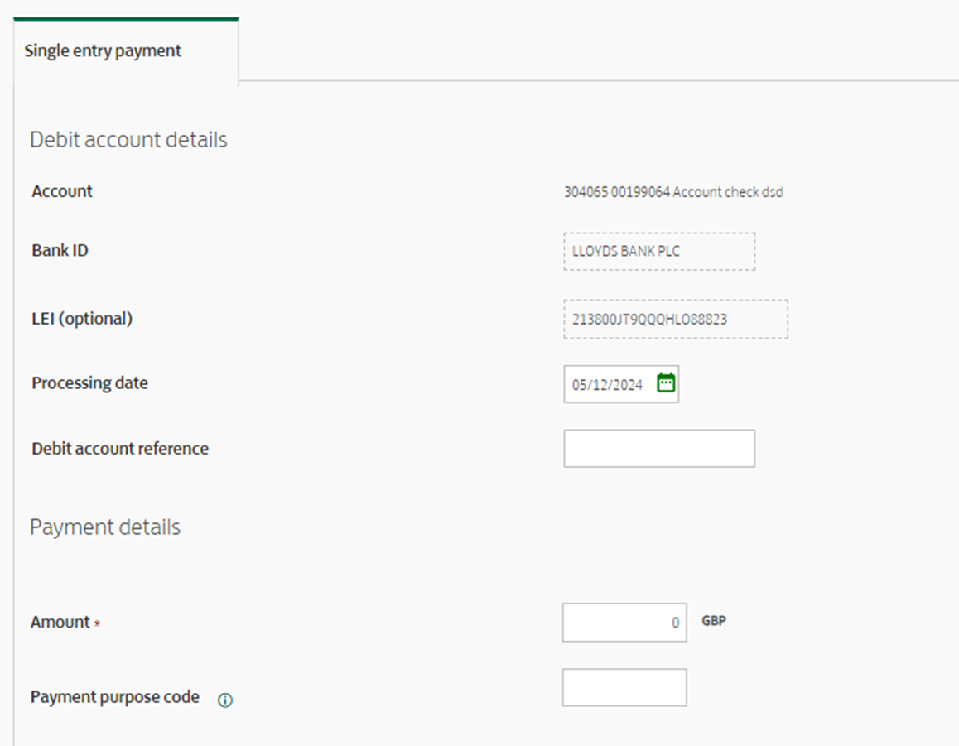Click the GBP currency label
This screenshot has height=746, width=959.
point(714,621)
